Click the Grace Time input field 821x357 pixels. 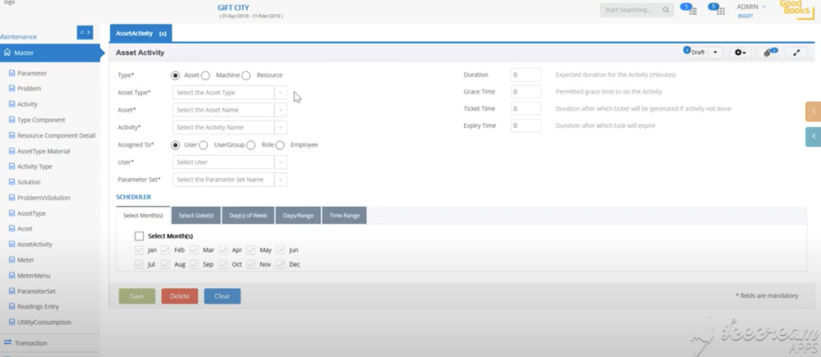[x=525, y=92]
